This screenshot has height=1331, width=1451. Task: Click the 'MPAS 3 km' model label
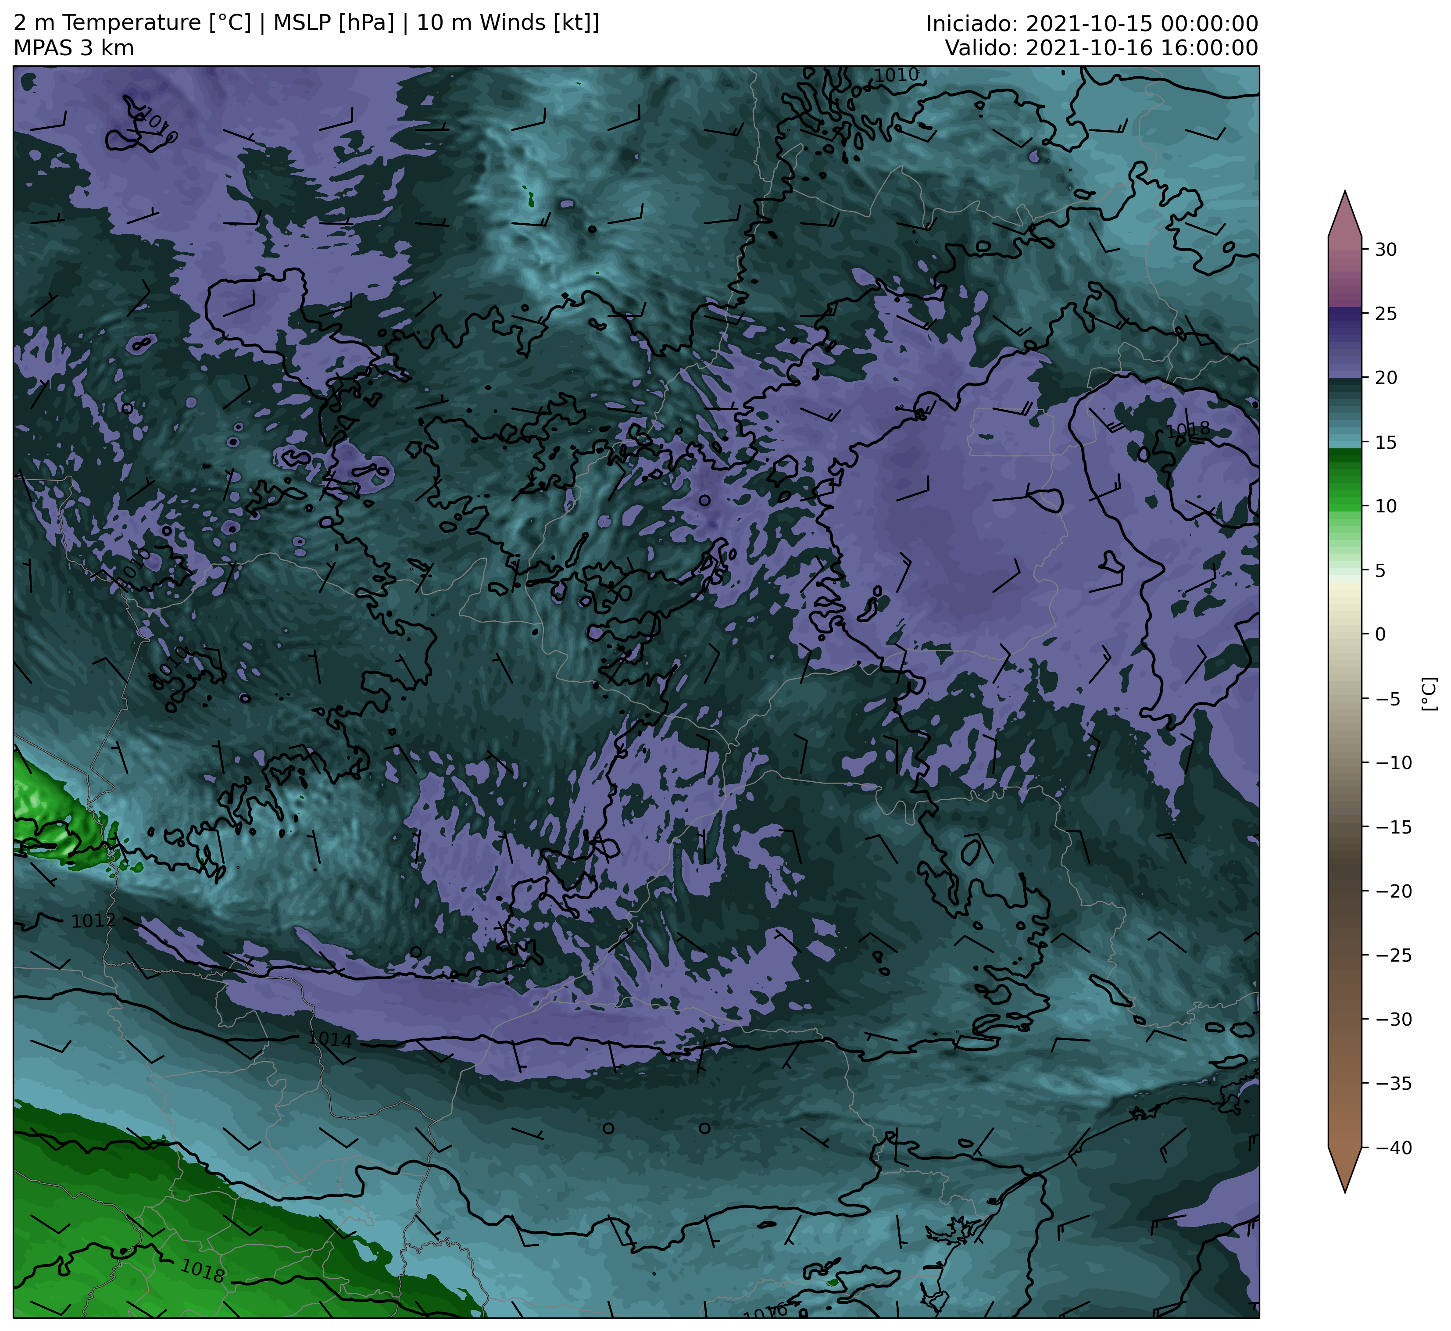pos(73,48)
